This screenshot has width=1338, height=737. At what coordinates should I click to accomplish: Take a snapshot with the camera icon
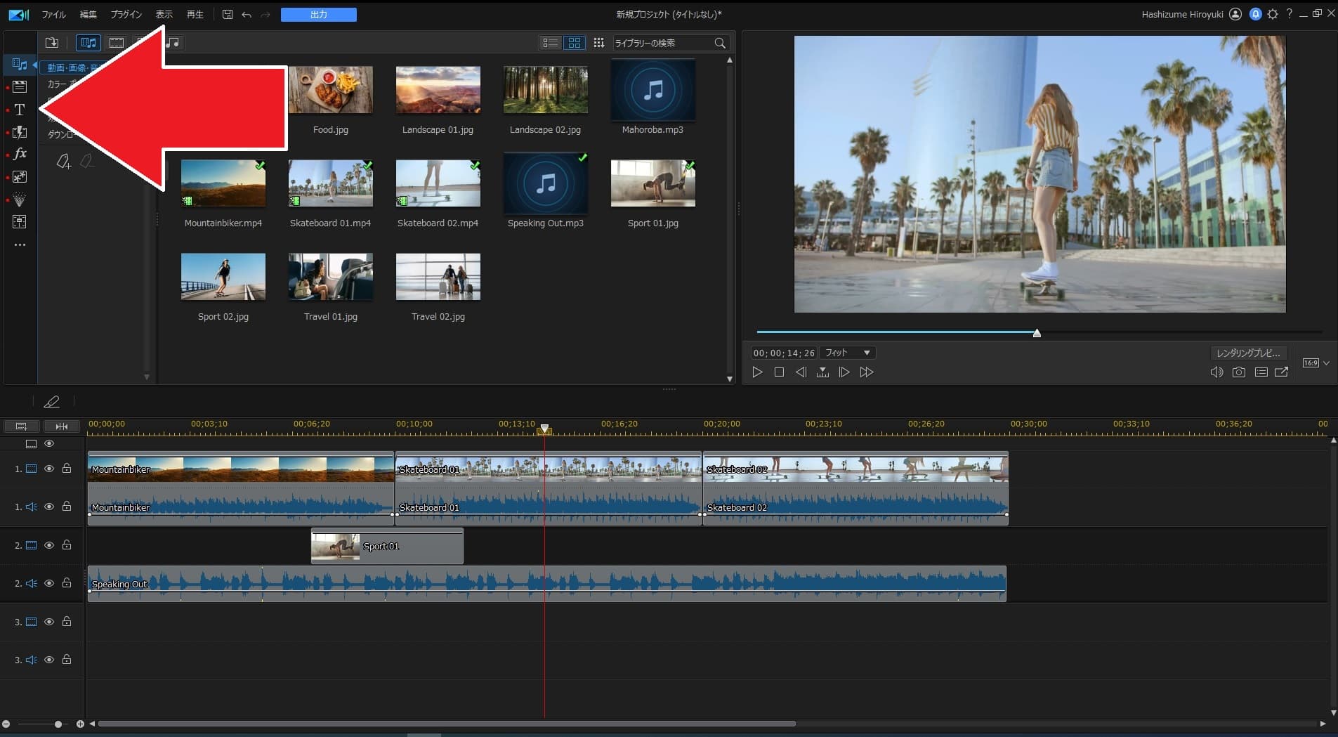click(x=1238, y=372)
